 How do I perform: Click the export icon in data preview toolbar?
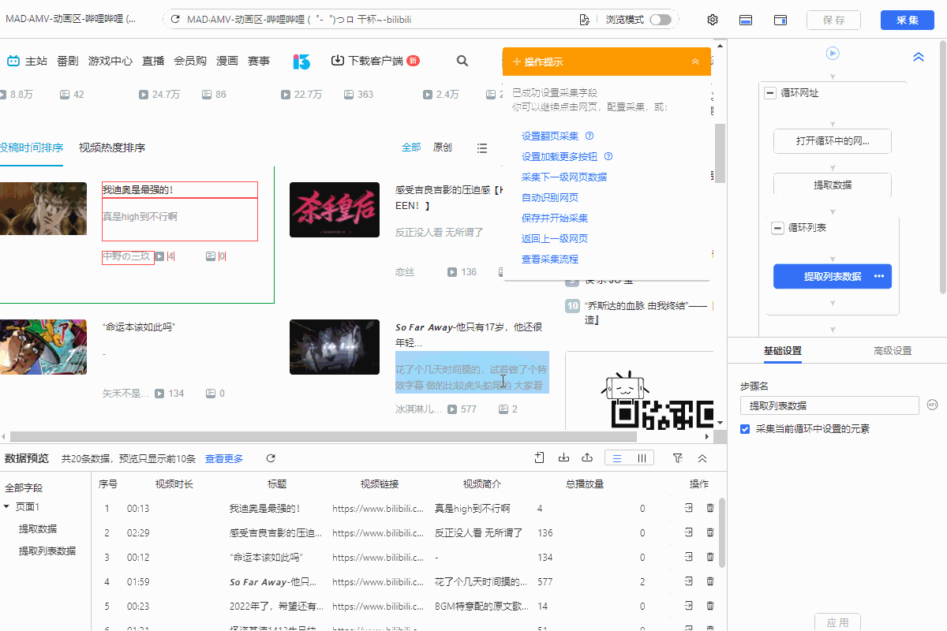[587, 457]
